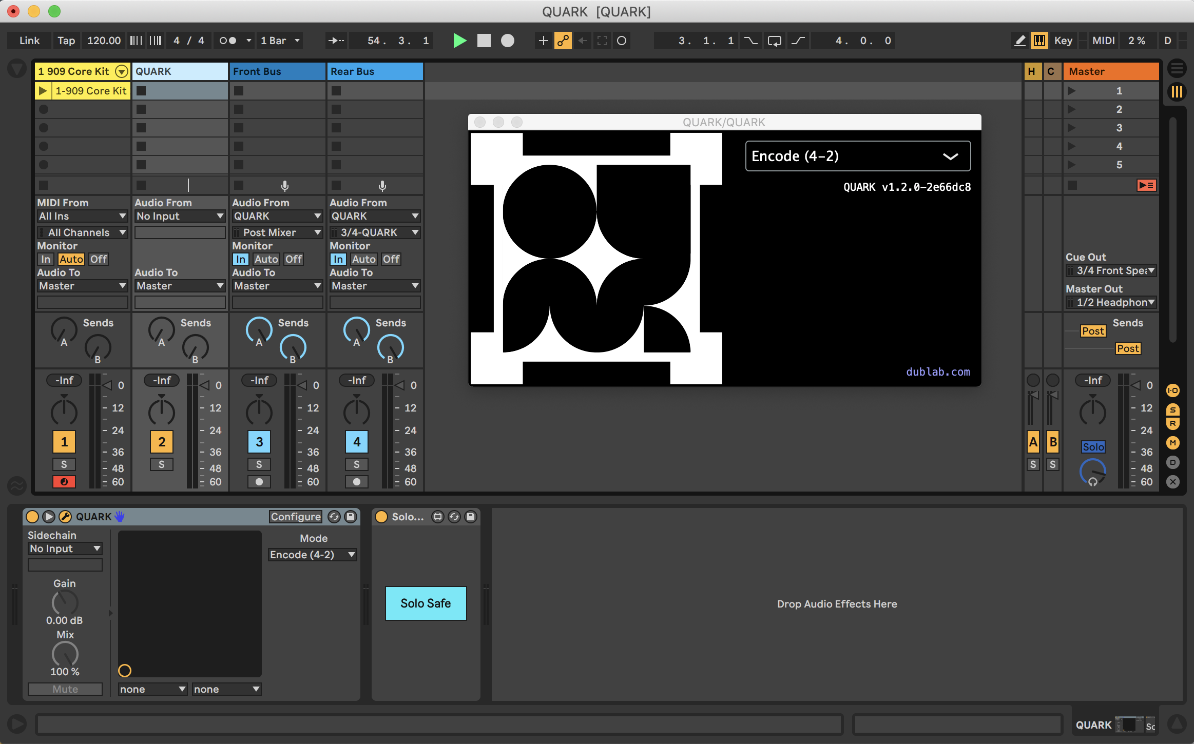This screenshot has height=744, width=1194.
Task: Click QUARK device wrench unfold icon
Action: (65, 517)
